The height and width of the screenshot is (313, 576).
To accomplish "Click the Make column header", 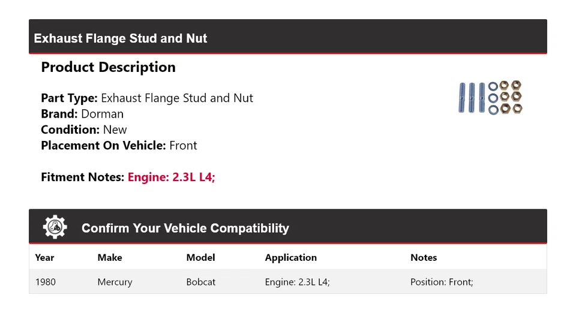I will (x=110, y=257).
